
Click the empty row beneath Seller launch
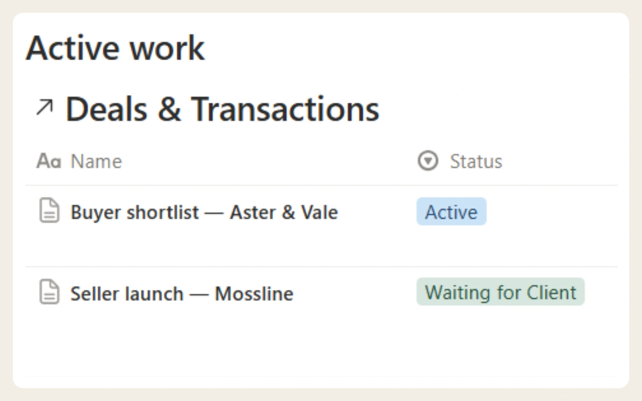coord(321,343)
